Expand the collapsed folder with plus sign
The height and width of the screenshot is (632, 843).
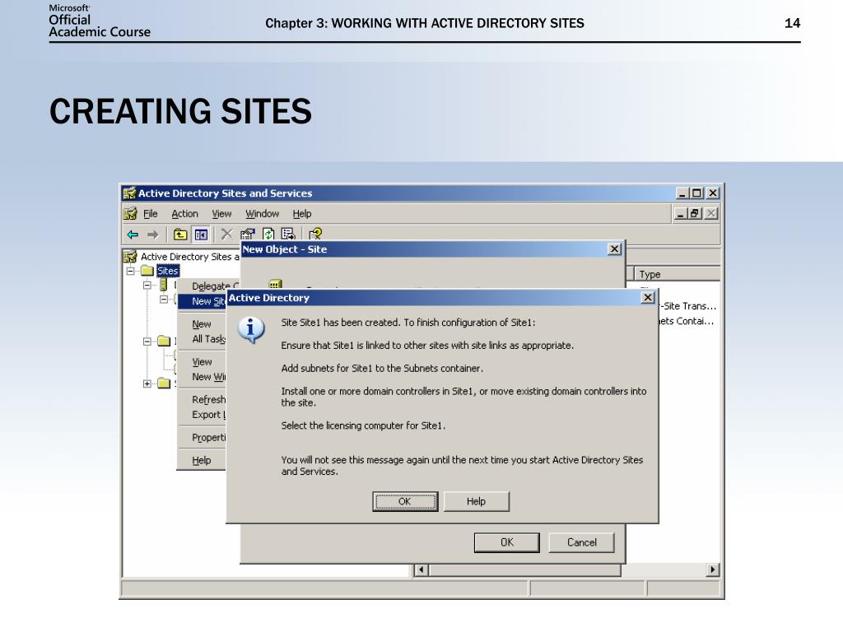coord(147,383)
